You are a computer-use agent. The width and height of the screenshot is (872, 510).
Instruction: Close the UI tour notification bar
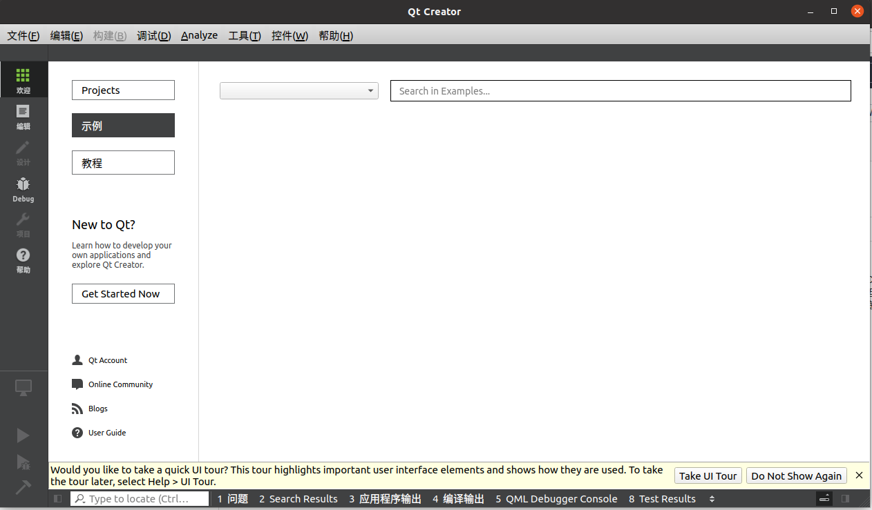pyautogui.click(x=859, y=475)
